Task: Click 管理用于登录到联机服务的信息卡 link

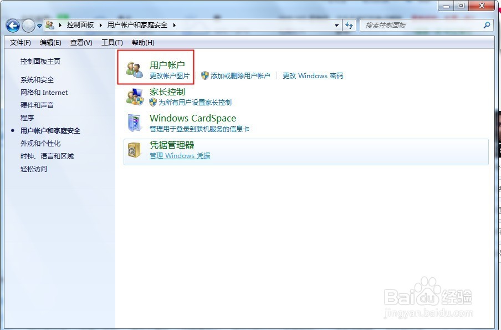Action: 200,129
